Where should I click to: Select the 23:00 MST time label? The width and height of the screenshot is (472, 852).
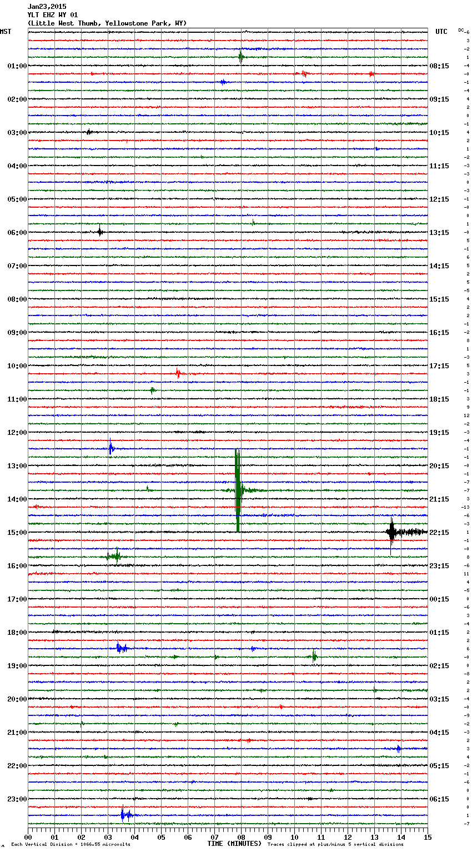(x=17, y=799)
